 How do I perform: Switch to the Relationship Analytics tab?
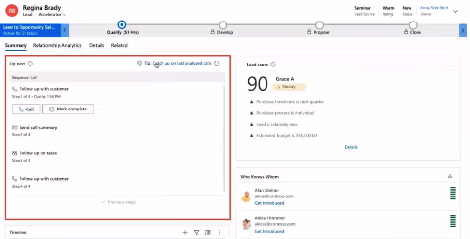(57, 45)
